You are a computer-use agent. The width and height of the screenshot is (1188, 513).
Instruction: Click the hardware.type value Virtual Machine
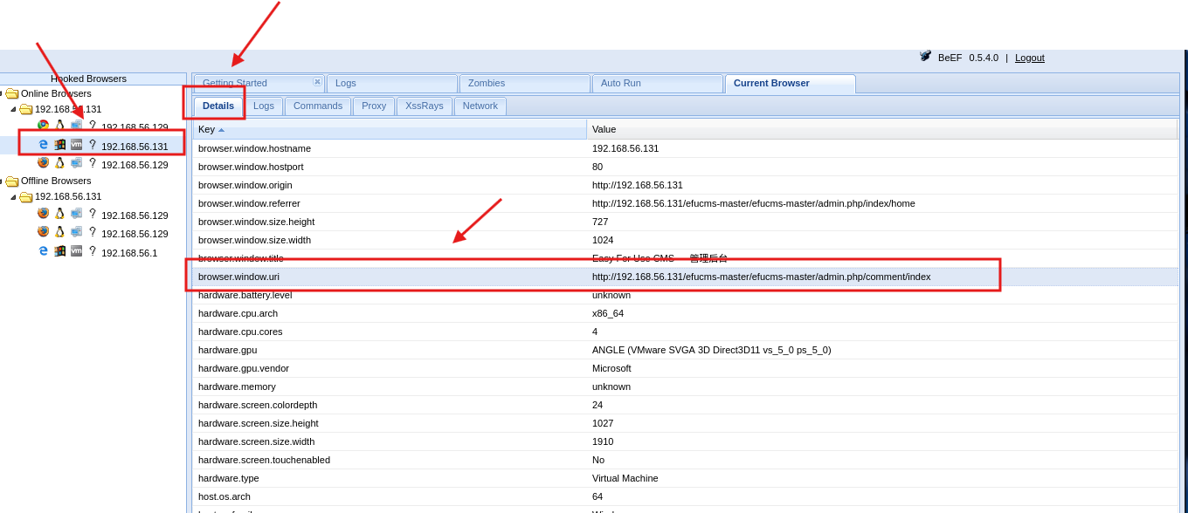coord(625,478)
